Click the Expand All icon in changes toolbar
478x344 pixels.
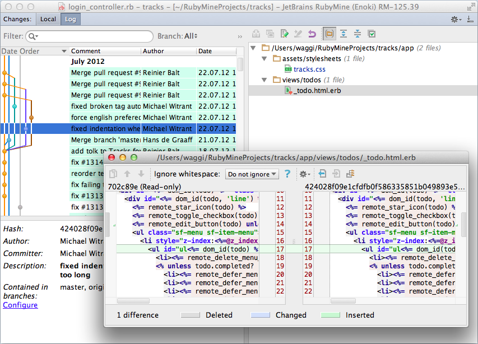(x=344, y=34)
